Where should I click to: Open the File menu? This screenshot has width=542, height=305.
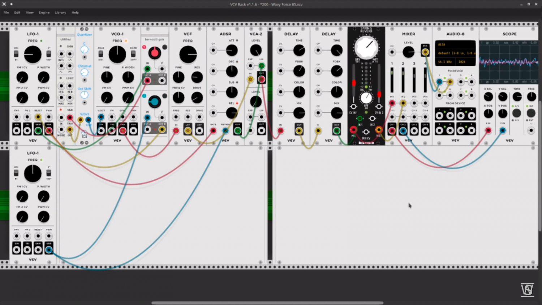coord(6,13)
